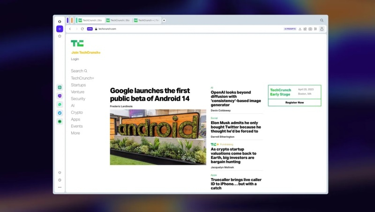The height and width of the screenshot is (212, 375).
Task: Switch to the second TechCrunch tab
Action: click(x=118, y=20)
